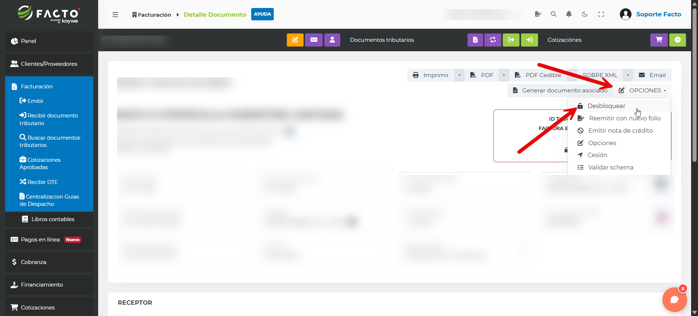Select Desbloquear from options menu
698x316 pixels.
tap(619, 106)
